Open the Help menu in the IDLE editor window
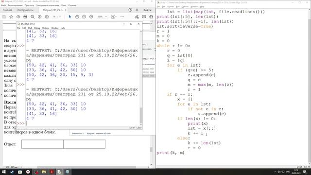The width and height of the screenshot is (311, 175). pyautogui.click(x=202, y=7)
